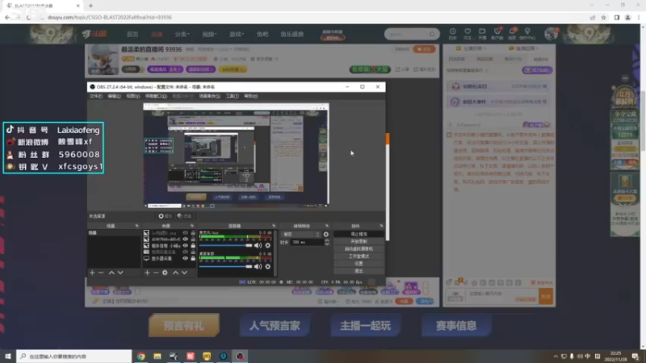Click Studio Mode button in Controls
This screenshot has height=363, width=646.
pos(359,256)
